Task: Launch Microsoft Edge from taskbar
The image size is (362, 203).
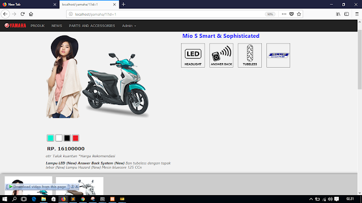Action: tap(34, 199)
